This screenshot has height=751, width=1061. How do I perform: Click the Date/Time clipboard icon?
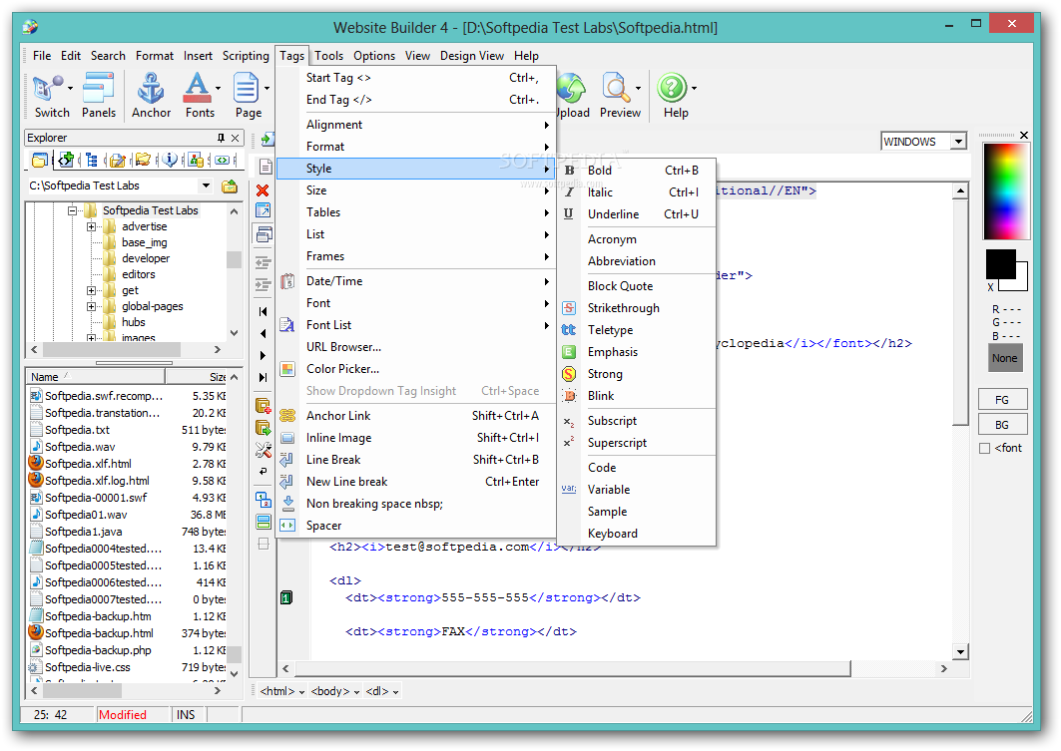287,281
